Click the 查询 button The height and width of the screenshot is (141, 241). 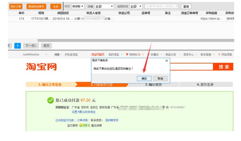[186, 6]
